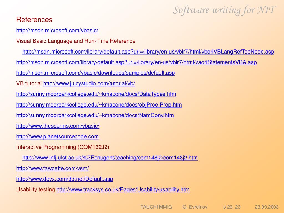Image resolution: width=284 pixels, height=213 pixels.
Task: Click the 'G. Evreinov' footer text
Action: click(x=195, y=207)
